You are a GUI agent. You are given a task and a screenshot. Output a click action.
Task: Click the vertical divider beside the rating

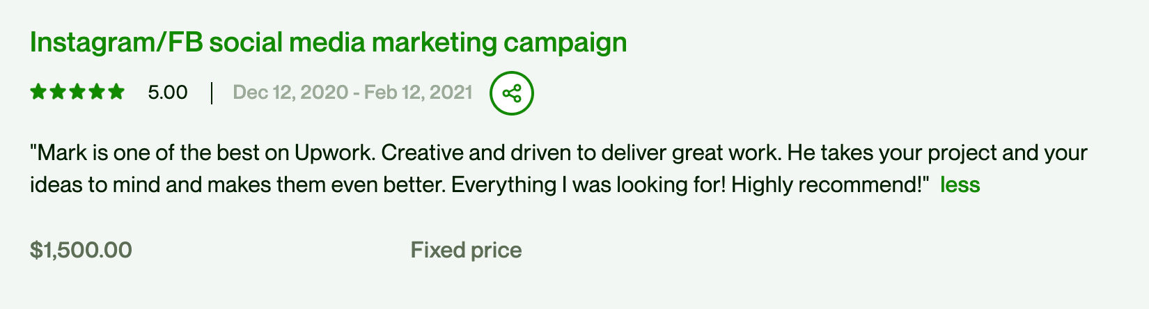click(x=211, y=93)
